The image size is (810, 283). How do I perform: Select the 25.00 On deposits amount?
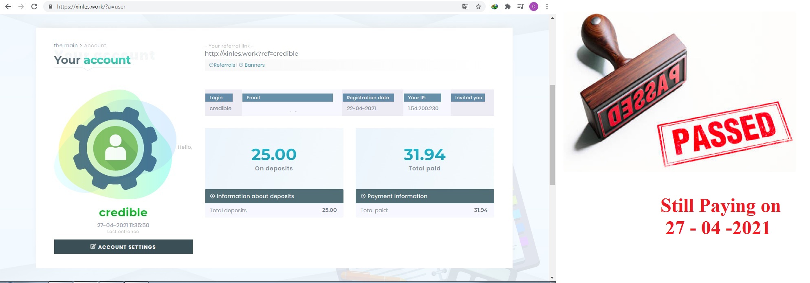pyautogui.click(x=274, y=155)
